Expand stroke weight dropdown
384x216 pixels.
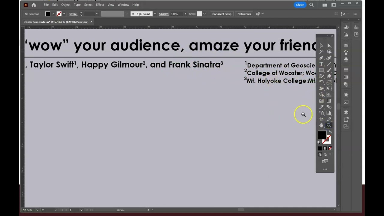(x=97, y=14)
